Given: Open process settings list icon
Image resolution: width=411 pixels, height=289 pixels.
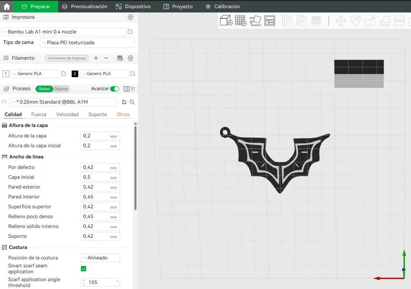Looking at the screenshot, I should coord(126,89).
